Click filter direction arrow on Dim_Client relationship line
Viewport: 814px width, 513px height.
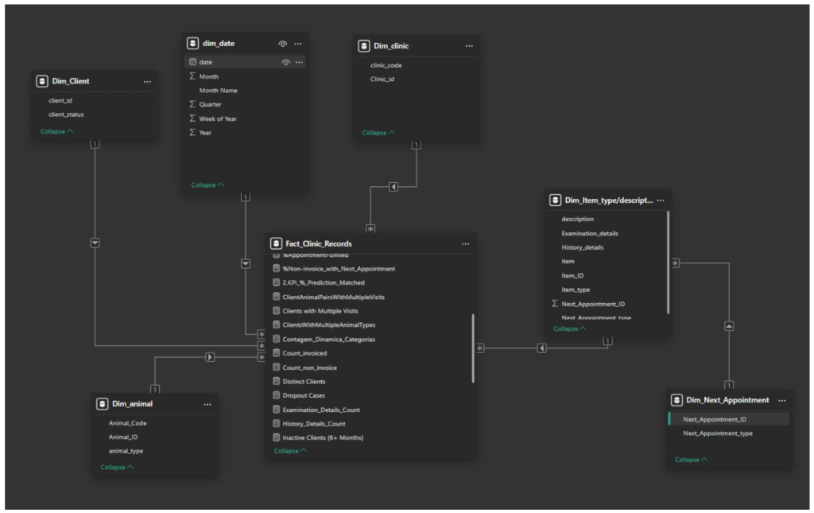tap(95, 243)
